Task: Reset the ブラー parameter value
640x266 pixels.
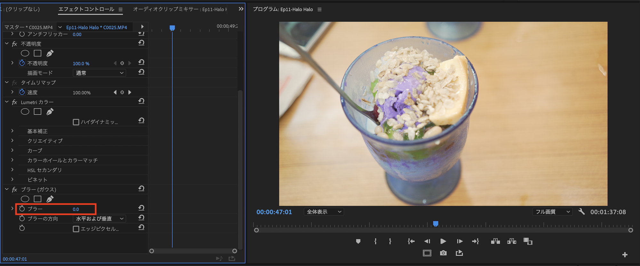Action: pos(141,208)
